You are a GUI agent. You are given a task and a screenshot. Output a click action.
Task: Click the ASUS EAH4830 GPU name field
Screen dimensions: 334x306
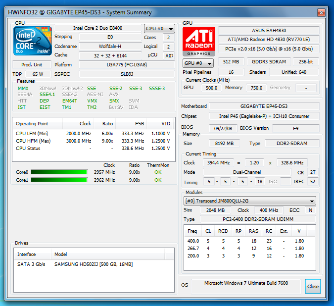[x=269, y=31]
